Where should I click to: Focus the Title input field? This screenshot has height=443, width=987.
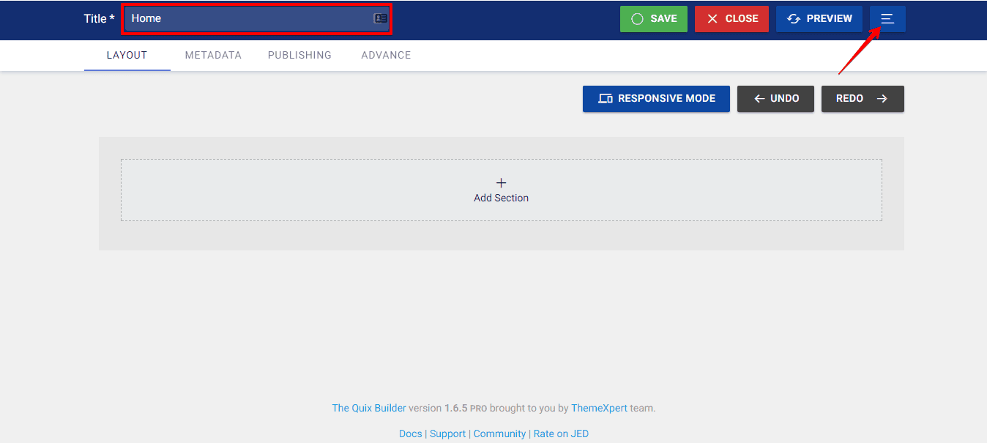point(249,19)
